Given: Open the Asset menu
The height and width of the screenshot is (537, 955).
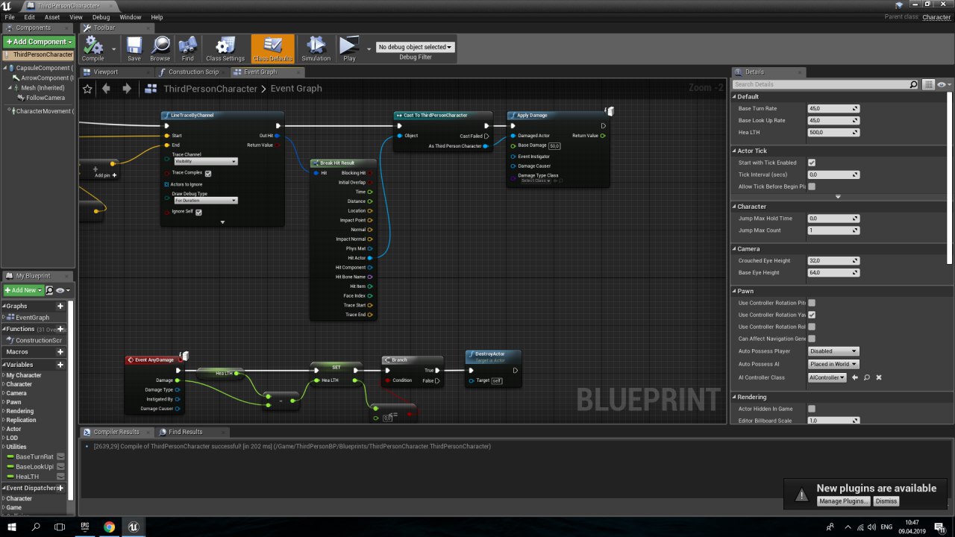Looking at the screenshot, I should click(52, 17).
